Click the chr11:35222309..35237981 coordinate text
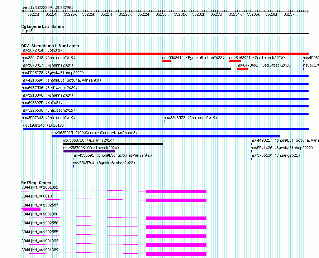Screen dimensions: 319x258 point(47,8)
